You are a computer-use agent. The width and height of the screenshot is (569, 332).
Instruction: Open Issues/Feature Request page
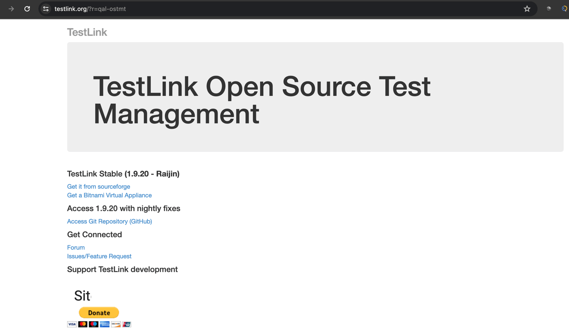99,256
